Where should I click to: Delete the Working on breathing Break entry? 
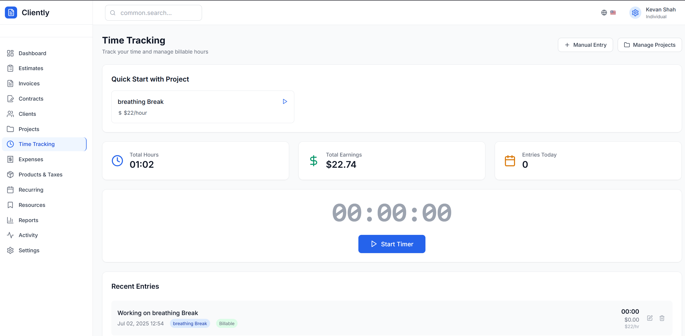coord(662,318)
